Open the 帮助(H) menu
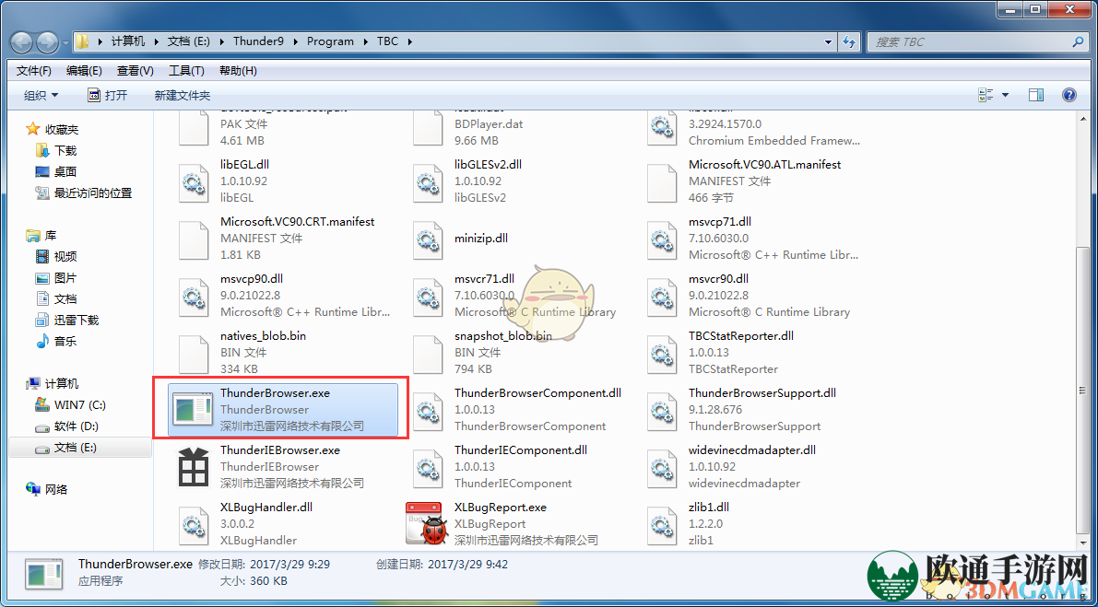This screenshot has width=1098, height=607. tap(238, 71)
